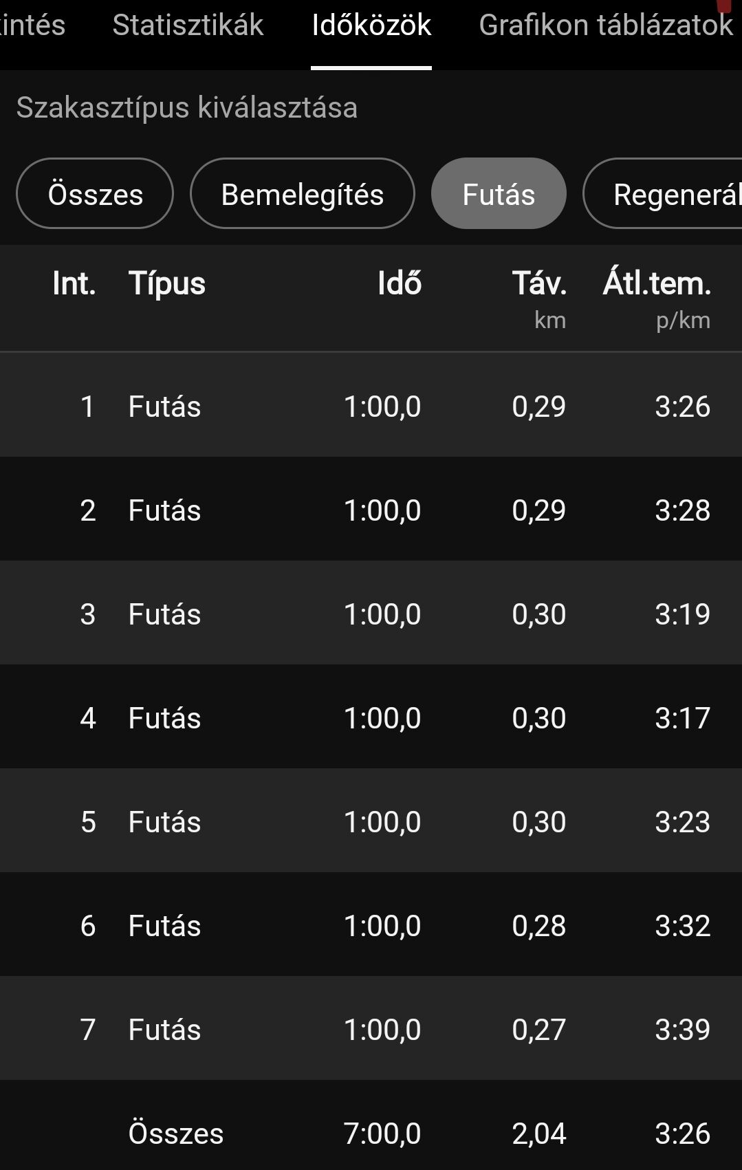Click the Összes total summary row
The width and height of the screenshot is (742, 1170).
click(371, 1125)
